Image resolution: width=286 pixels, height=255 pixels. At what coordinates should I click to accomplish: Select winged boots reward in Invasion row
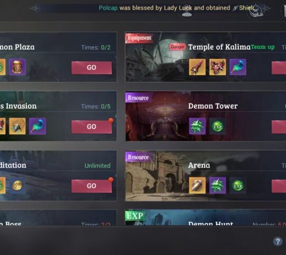point(17,126)
